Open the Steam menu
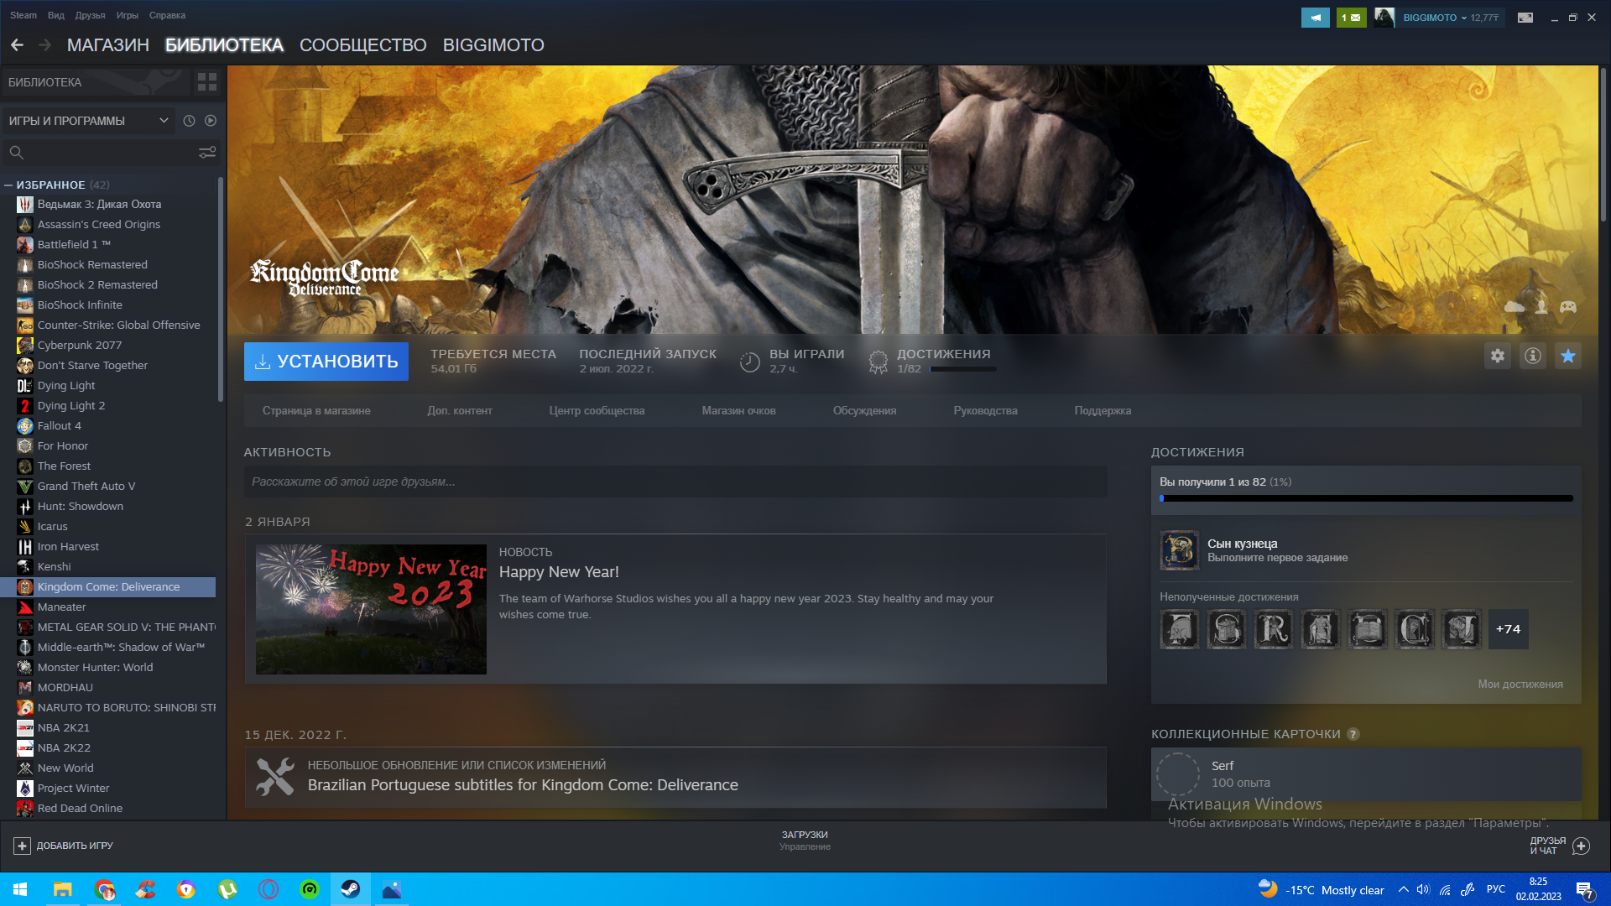The width and height of the screenshot is (1611, 906). (23, 15)
